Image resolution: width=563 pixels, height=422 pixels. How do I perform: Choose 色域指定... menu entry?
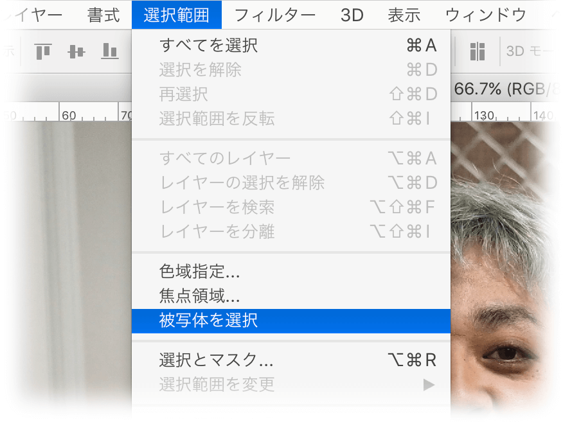click(x=291, y=271)
